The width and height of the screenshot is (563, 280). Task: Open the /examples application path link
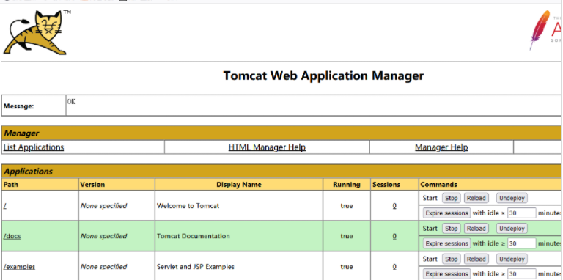19,267
